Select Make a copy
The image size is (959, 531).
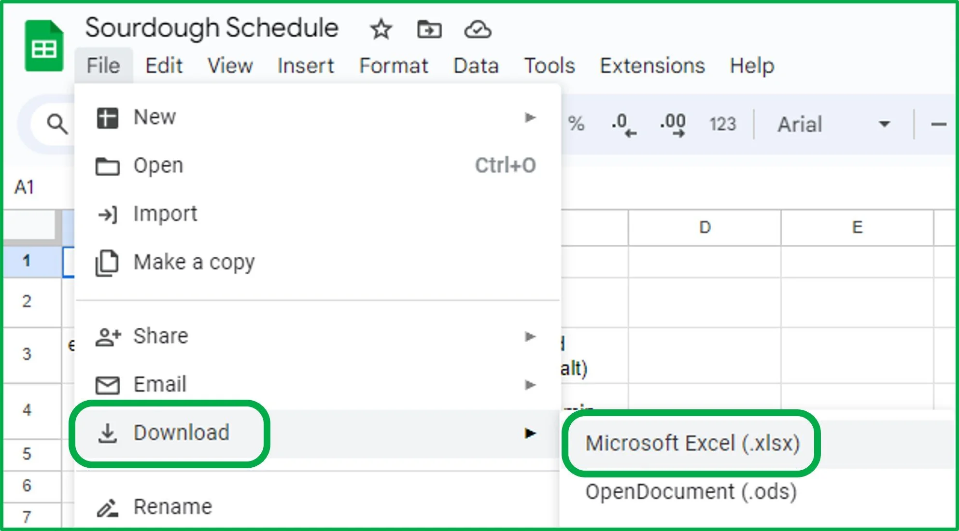point(318,263)
